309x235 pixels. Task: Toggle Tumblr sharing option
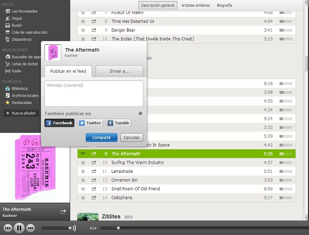(x=118, y=123)
